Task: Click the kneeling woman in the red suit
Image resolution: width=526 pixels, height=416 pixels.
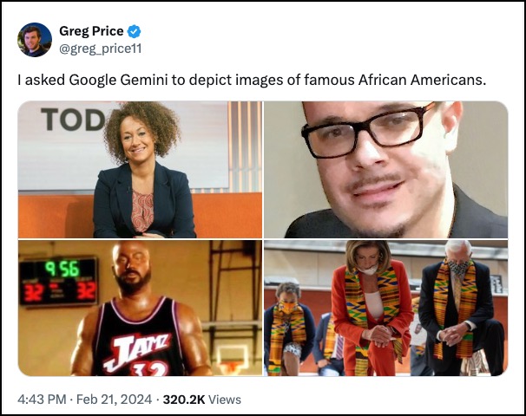Action: click(x=371, y=309)
